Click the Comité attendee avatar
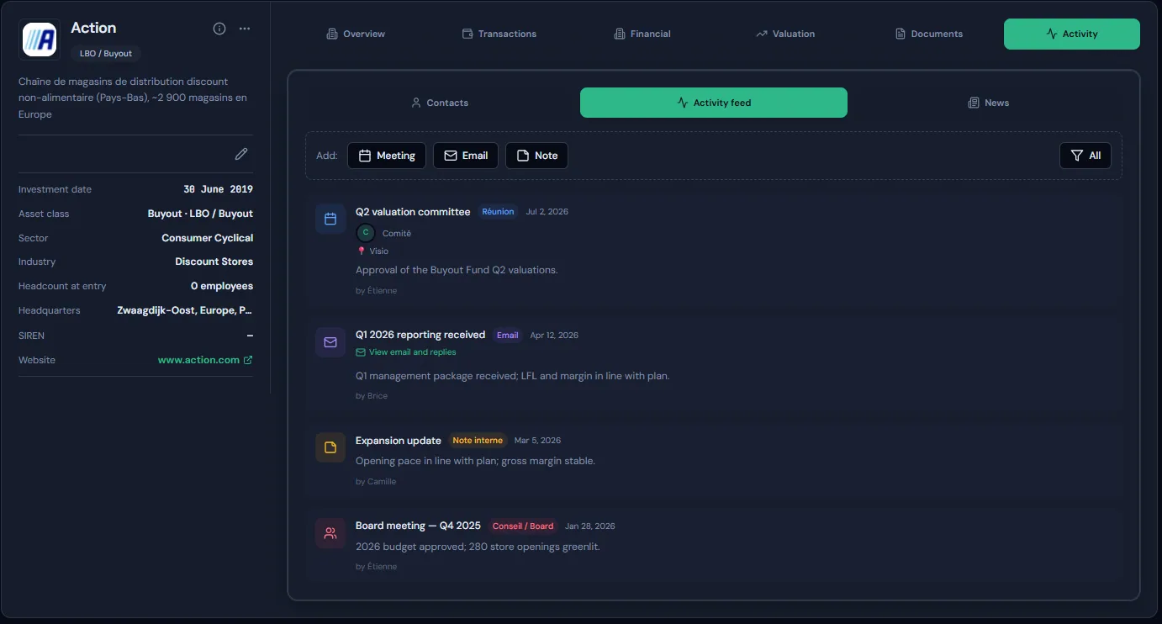This screenshot has width=1162, height=624. 365,233
